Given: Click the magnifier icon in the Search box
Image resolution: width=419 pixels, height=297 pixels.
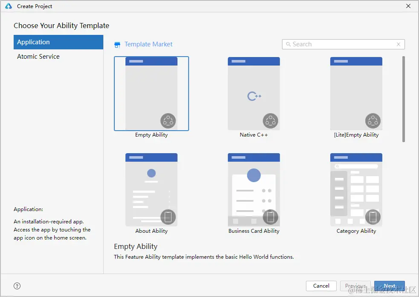Looking at the screenshot, I should [288, 44].
